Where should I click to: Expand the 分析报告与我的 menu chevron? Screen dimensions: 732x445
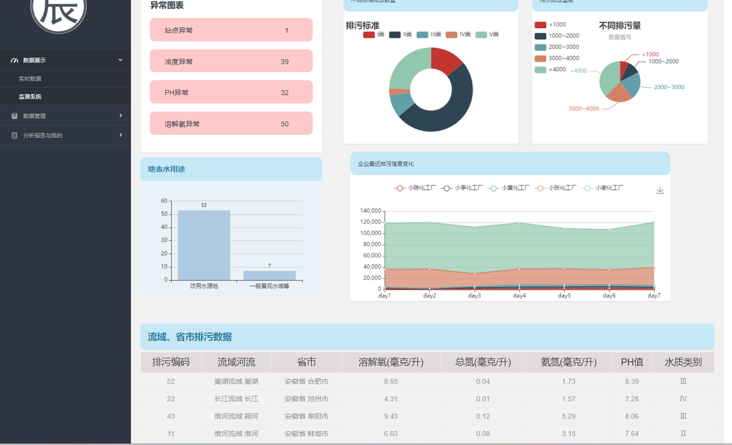pyautogui.click(x=121, y=135)
